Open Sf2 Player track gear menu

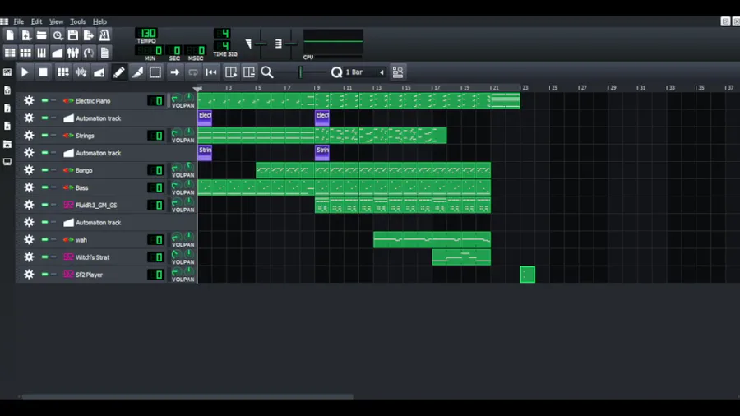[x=29, y=274]
